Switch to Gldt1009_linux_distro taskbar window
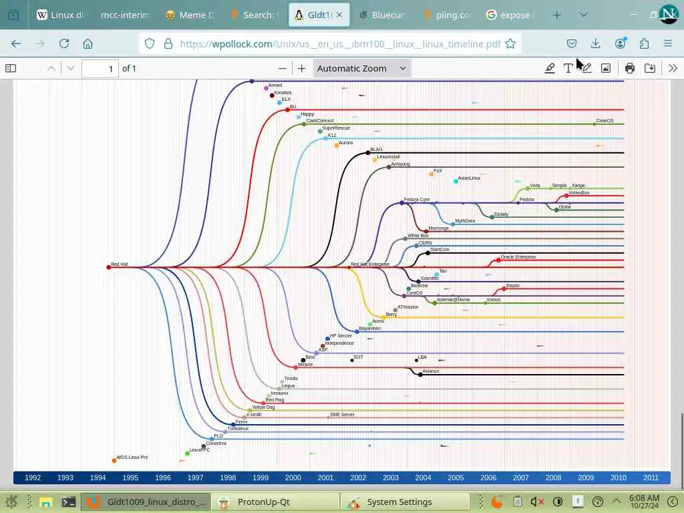The image size is (684, 513). 146,502
